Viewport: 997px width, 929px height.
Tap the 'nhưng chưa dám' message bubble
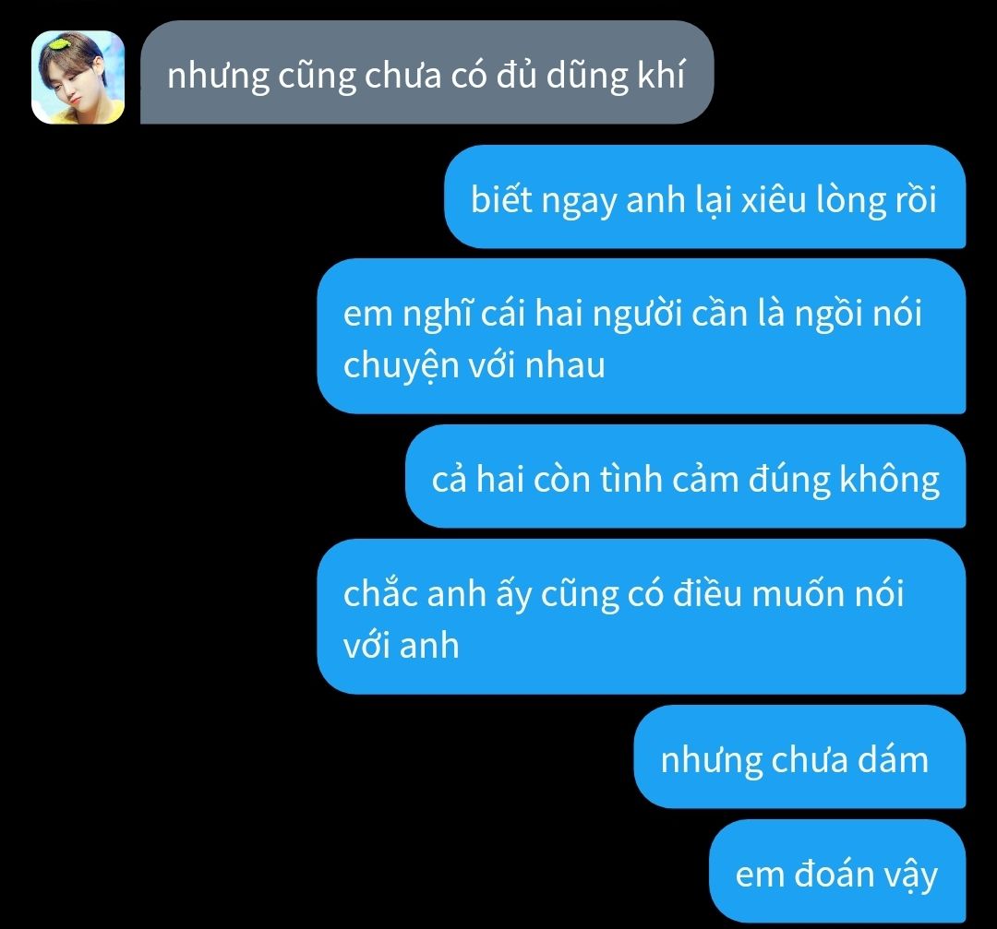coord(799,756)
